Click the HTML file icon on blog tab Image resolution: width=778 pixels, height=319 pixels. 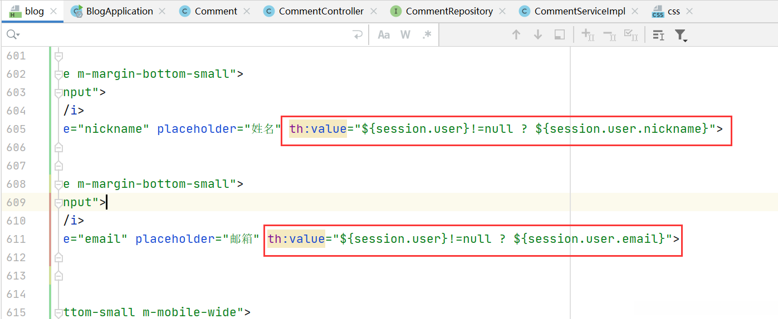[14, 11]
